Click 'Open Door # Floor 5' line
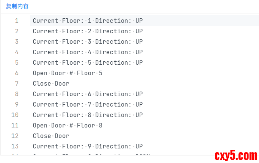Image resolution: width=259 pixels, height=163 pixels. 67,73
